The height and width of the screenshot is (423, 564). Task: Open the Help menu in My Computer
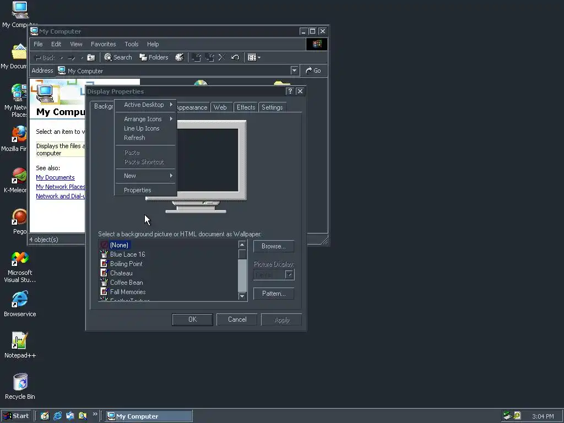coord(153,44)
